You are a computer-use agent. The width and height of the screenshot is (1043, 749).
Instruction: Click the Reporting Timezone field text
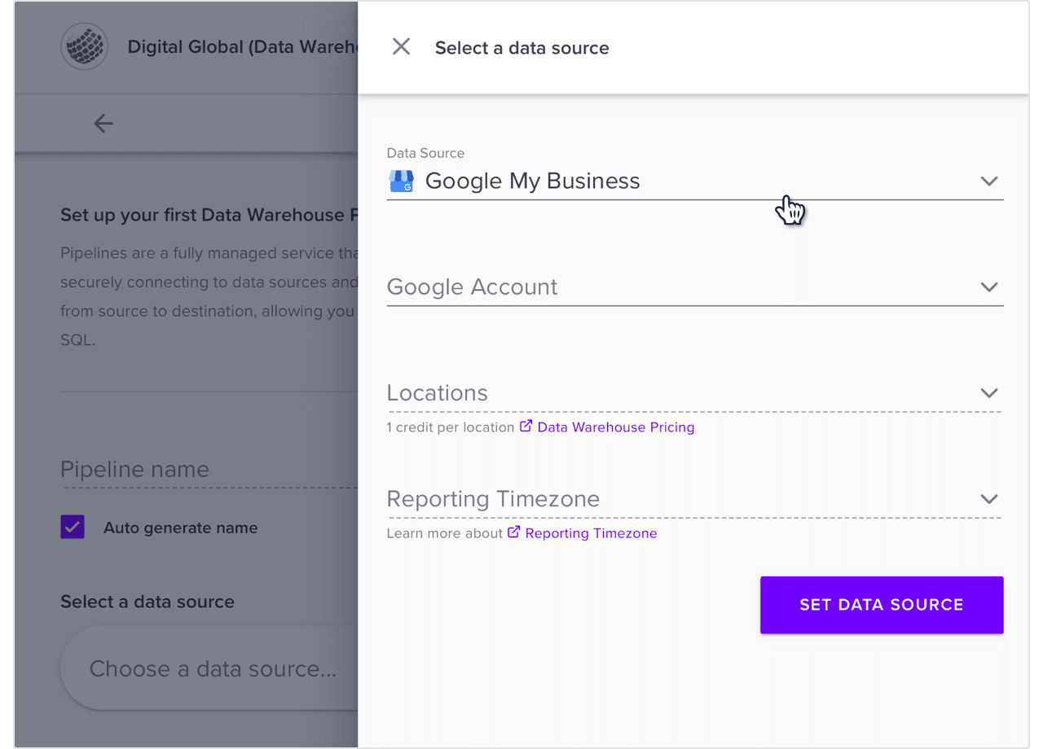(493, 499)
